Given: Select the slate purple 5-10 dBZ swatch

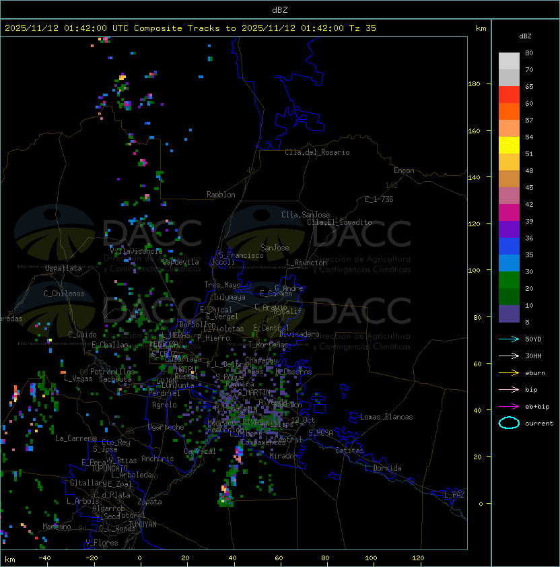Looking at the screenshot, I should click(509, 314).
